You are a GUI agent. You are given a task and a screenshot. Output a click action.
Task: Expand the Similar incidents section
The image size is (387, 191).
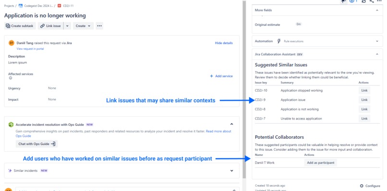pos(231,170)
